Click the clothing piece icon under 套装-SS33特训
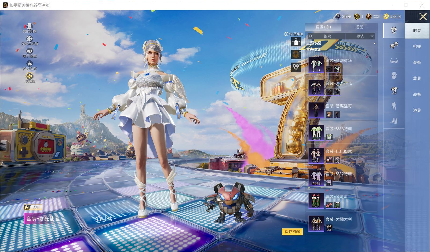This screenshot has width=430, height=252. point(329,137)
